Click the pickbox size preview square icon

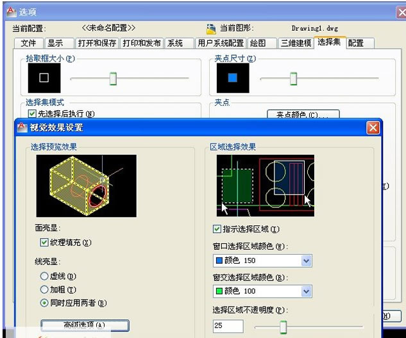(44, 79)
